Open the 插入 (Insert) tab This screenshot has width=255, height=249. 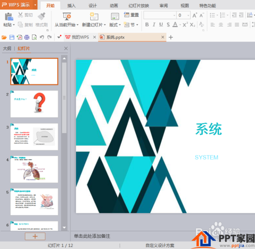(x=71, y=6)
